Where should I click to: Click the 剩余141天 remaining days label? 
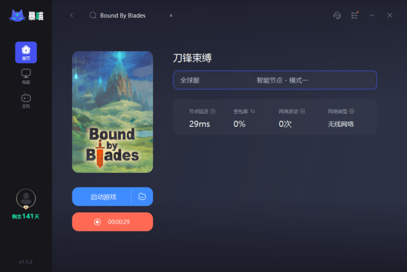(26, 216)
